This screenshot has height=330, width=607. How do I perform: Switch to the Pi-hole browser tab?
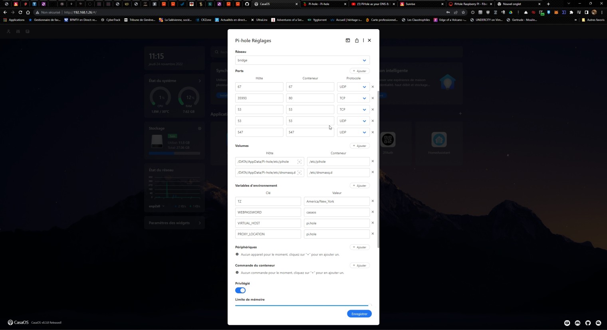coord(323,4)
